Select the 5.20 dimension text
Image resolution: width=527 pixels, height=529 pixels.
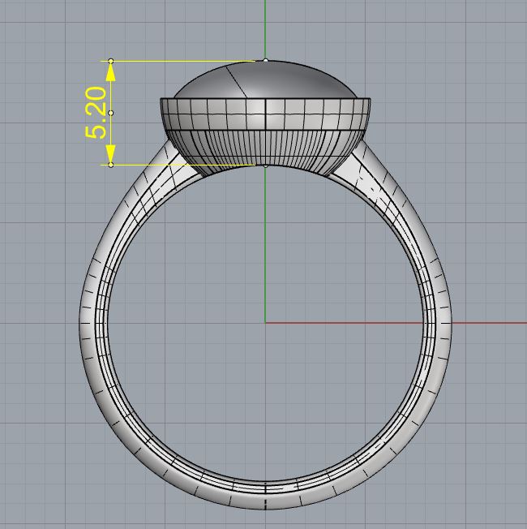[x=95, y=113]
